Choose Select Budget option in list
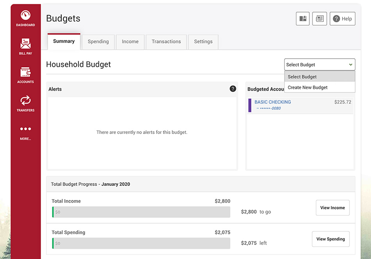This screenshot has width=371, height=259. point(320,77)
